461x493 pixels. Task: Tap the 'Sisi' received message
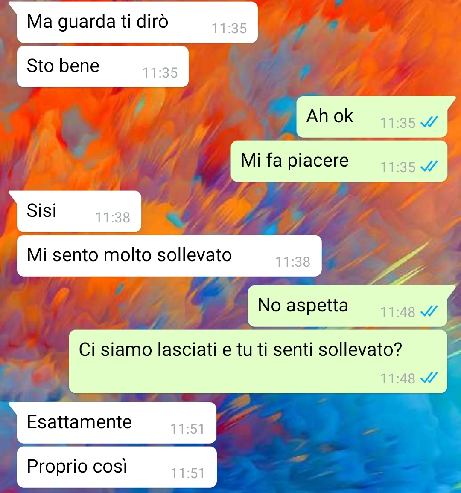79,212
